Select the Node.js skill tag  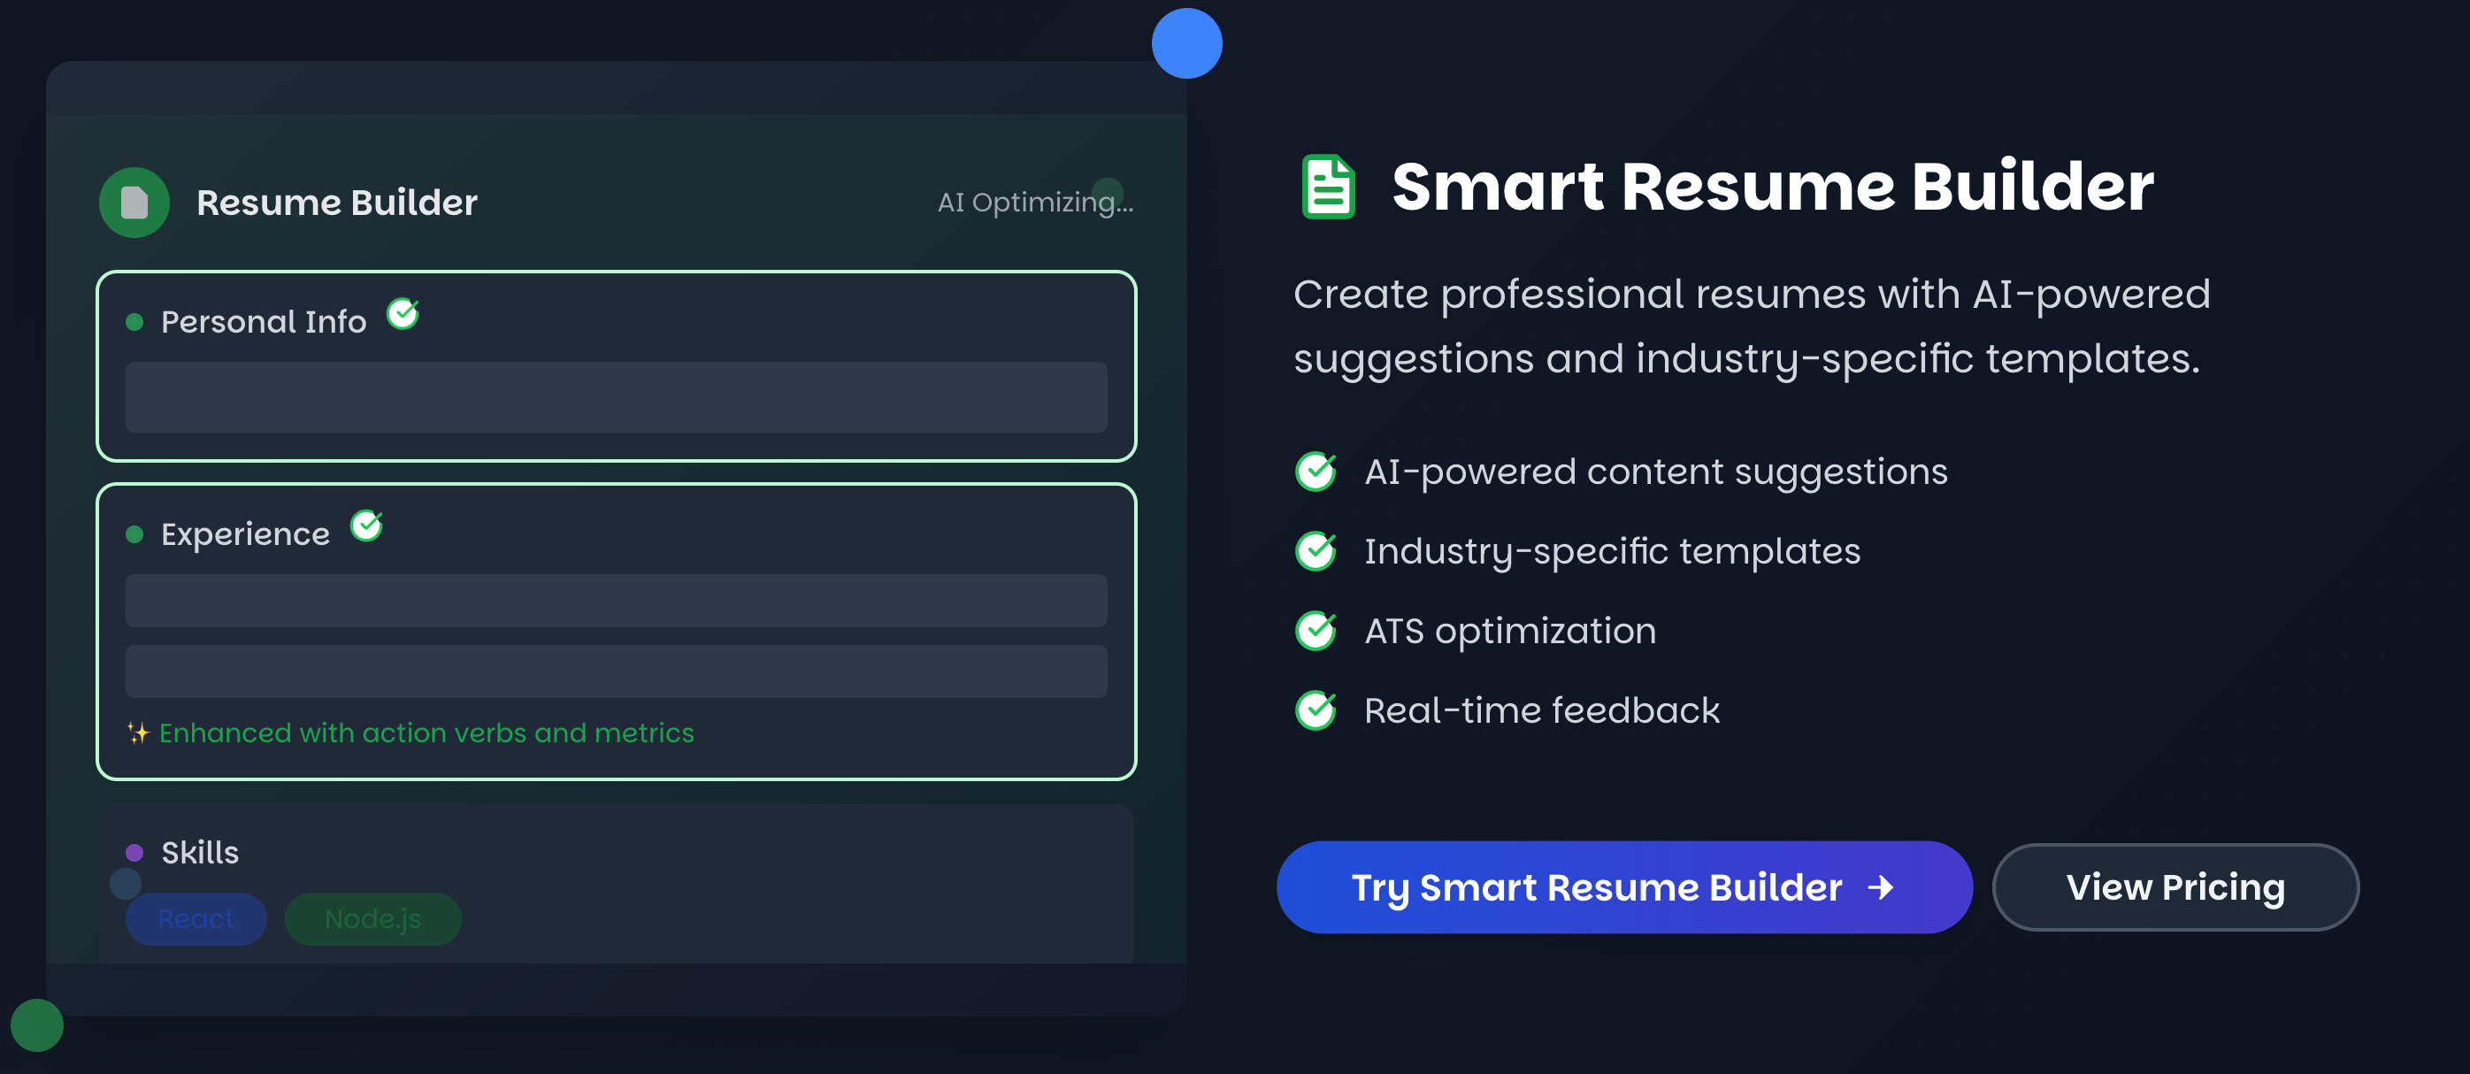point(373,918)
